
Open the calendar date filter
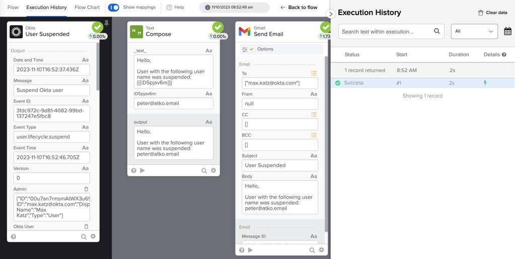point(507,32)
